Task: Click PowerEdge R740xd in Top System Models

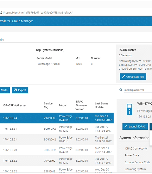Action: pyautogui.click(x=48, y=64)
